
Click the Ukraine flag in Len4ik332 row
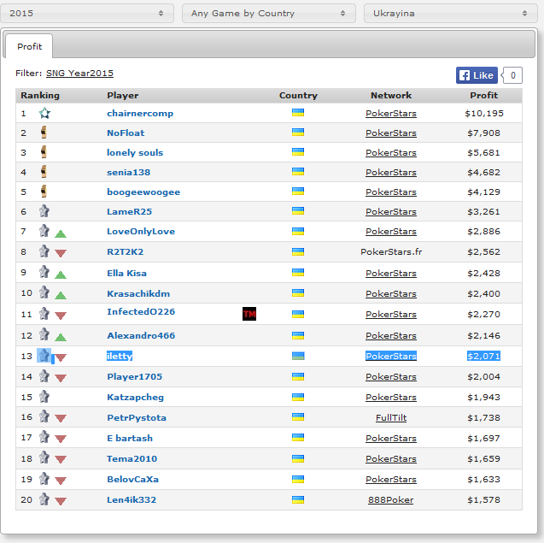pos(298,499)
